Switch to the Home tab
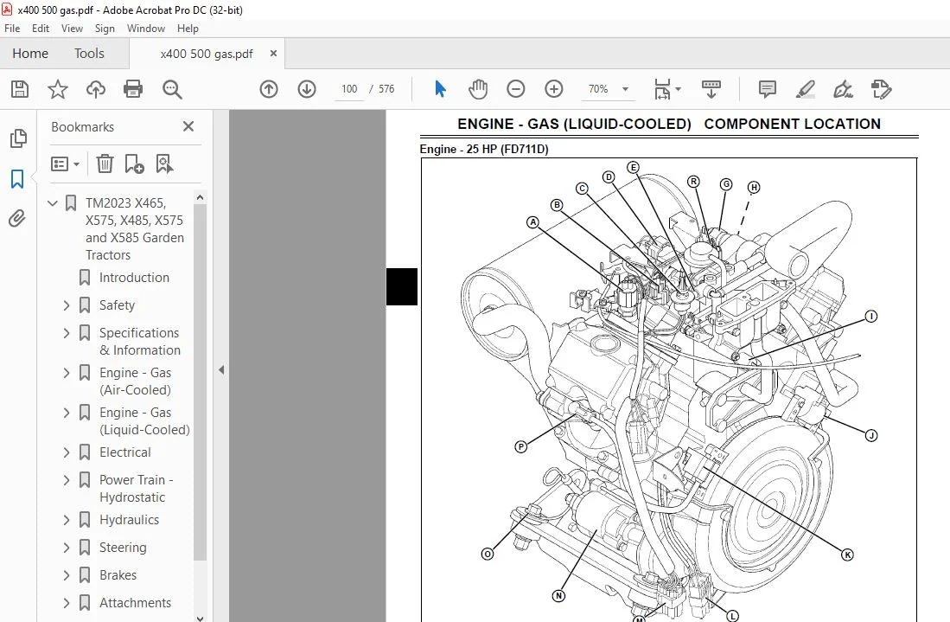 (30, 54)
